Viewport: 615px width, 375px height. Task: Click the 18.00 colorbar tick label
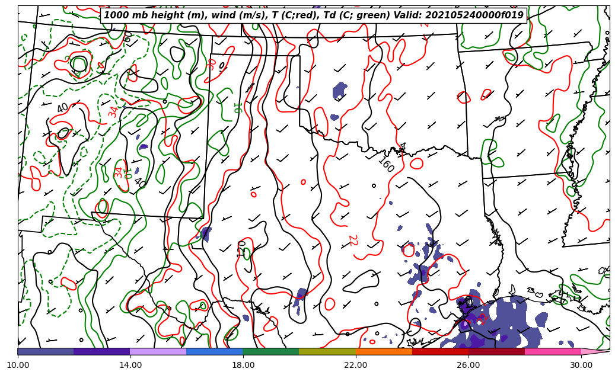(243, 365)
